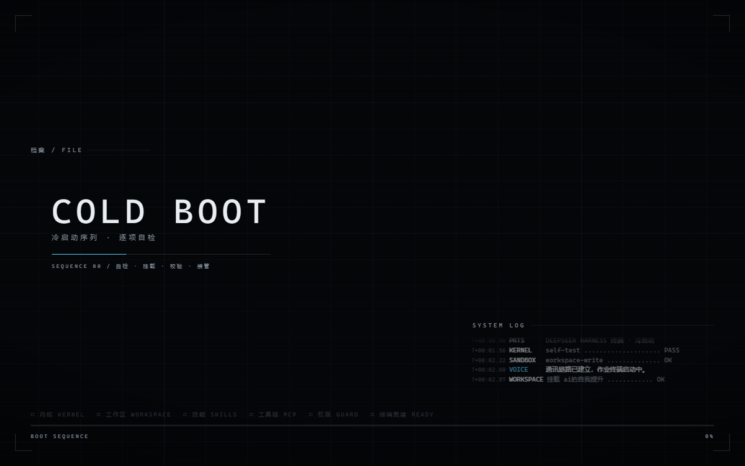
Task: Click the VOICE log entry
Action: click(x=559, y=370)
